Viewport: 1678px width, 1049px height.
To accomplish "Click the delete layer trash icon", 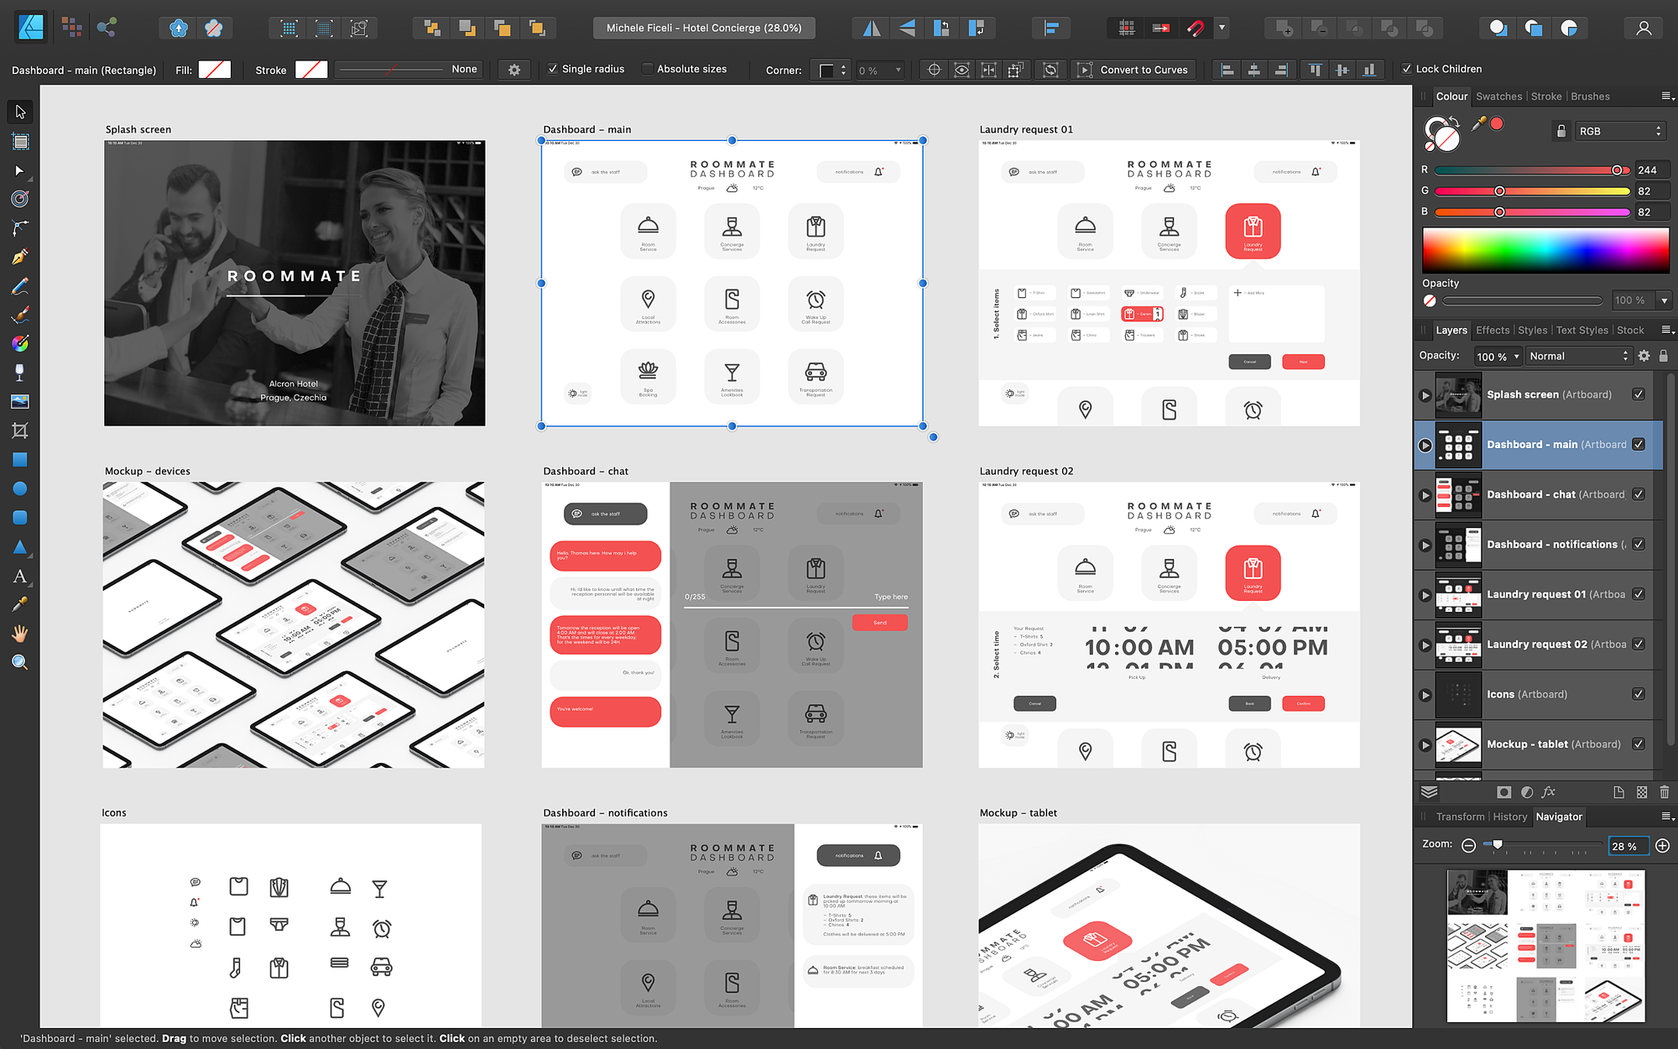I will click(1665, 792).
